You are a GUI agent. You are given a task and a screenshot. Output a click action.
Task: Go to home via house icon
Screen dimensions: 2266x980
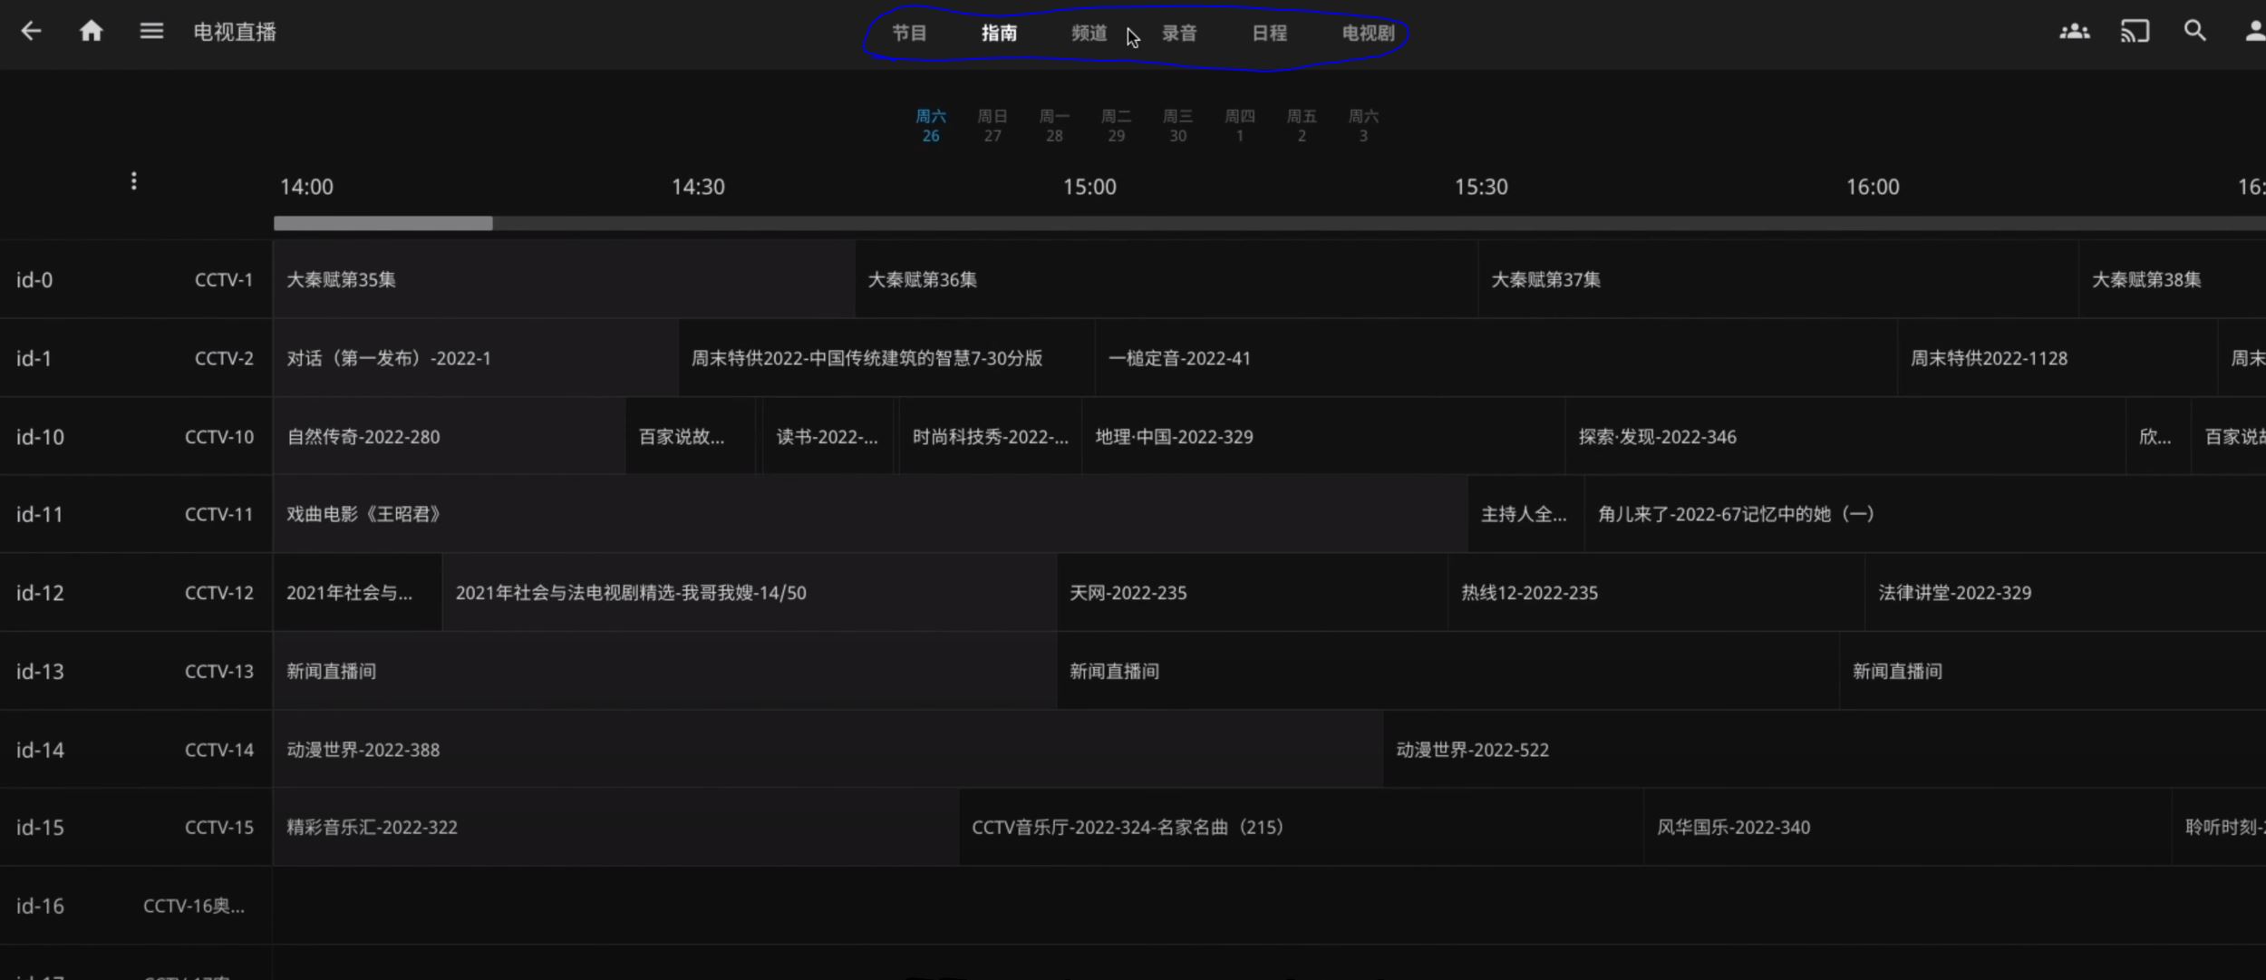point(92,32)
